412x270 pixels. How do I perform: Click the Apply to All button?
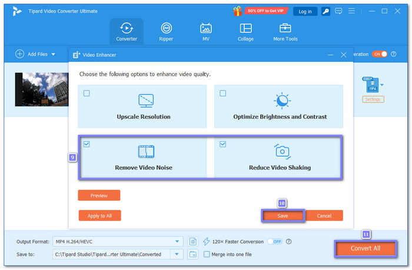click(99, 216)
